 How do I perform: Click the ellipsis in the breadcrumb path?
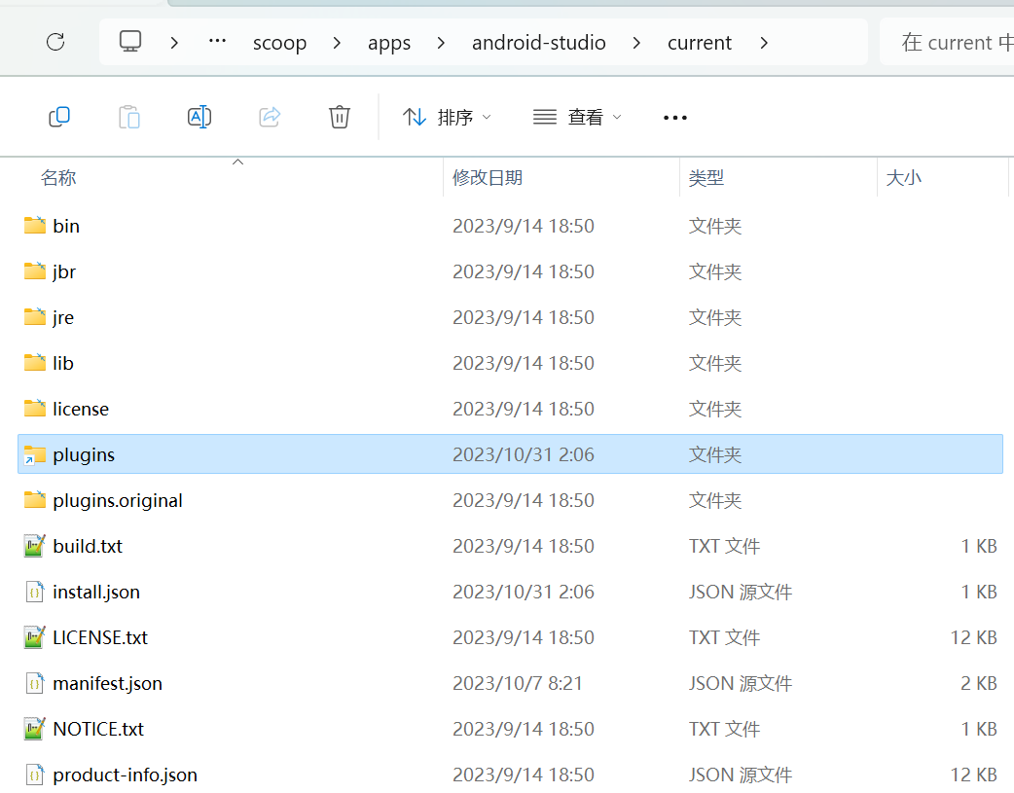pyautogui.click(x=216, y=42)
